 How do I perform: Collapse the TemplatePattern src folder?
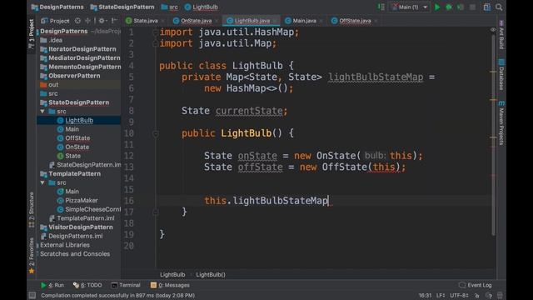pyautogui.click(x=42, y=182)
